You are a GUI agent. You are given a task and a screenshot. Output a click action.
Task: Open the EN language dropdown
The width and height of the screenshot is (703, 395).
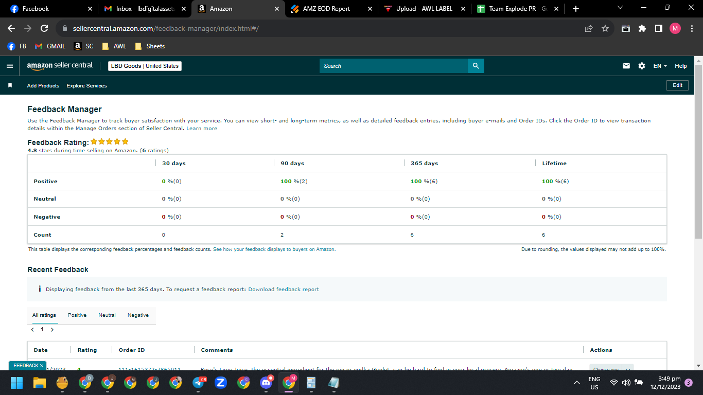click(660, 66)
